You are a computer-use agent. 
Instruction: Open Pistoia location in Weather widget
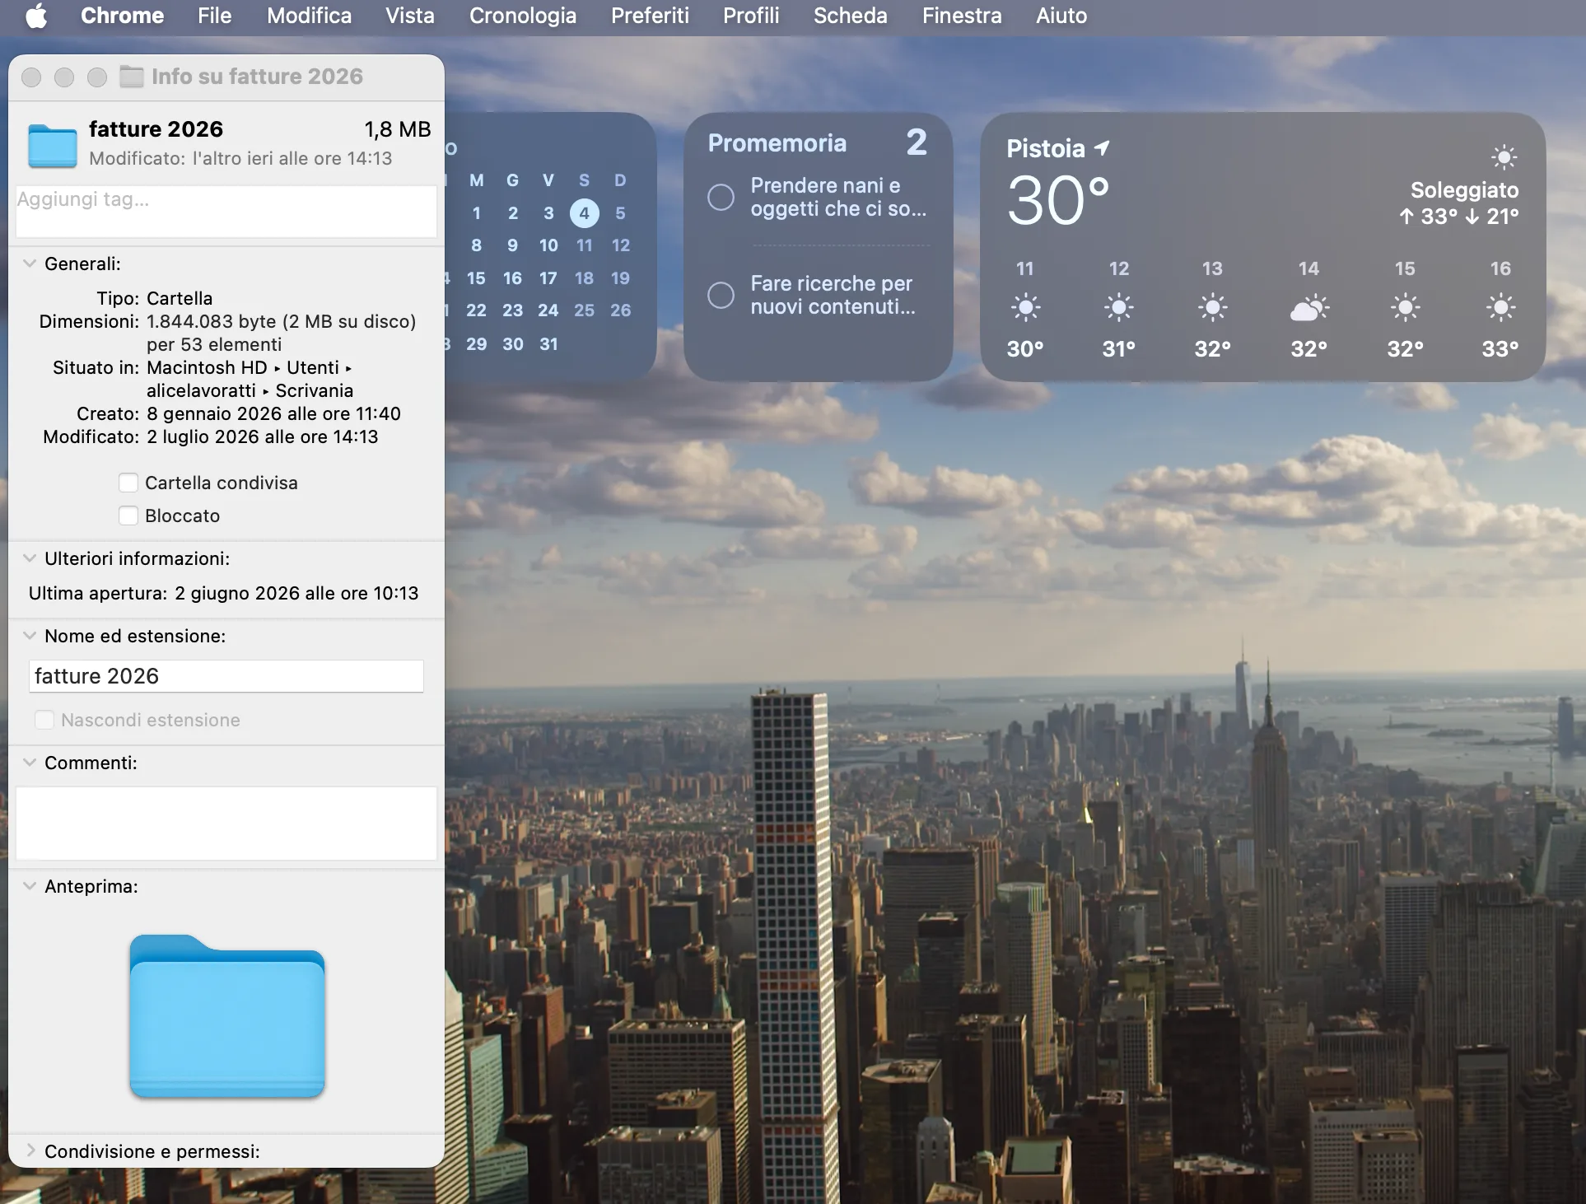pos(1046,148)
